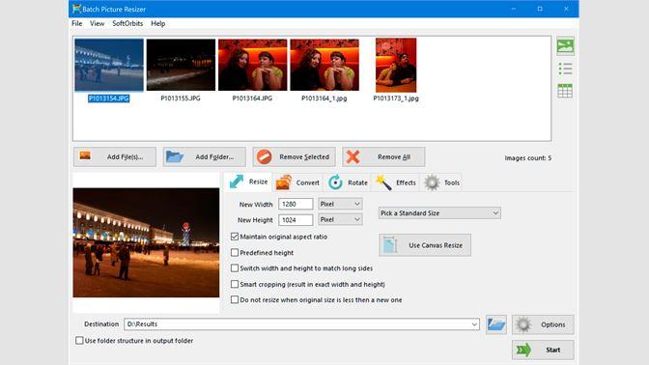This screenshot has height=365, width=649.
Task: Click the Batch Picture Resizer app icon
Action: coord(76,9)
